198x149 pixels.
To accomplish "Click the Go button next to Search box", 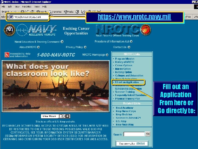I will [x=148, y=134].
